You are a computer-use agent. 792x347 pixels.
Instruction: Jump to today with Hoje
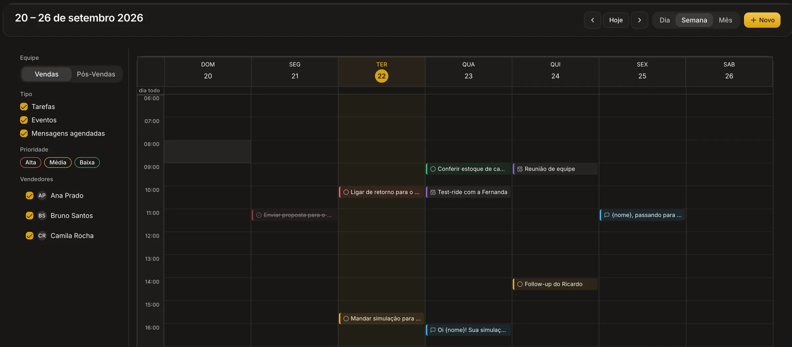pyautogui.click(x=616, y=20)
